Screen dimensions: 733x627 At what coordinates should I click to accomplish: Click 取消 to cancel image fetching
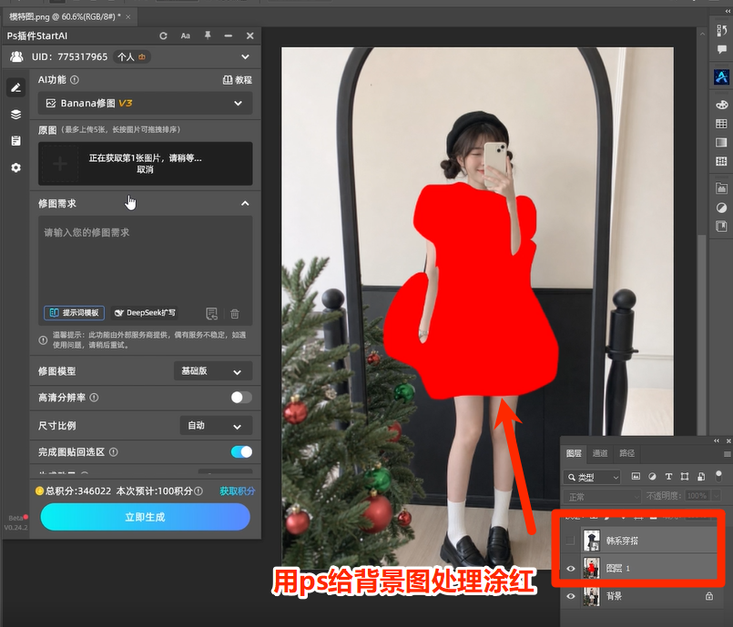pyautogui.click(x=145, y=169)
